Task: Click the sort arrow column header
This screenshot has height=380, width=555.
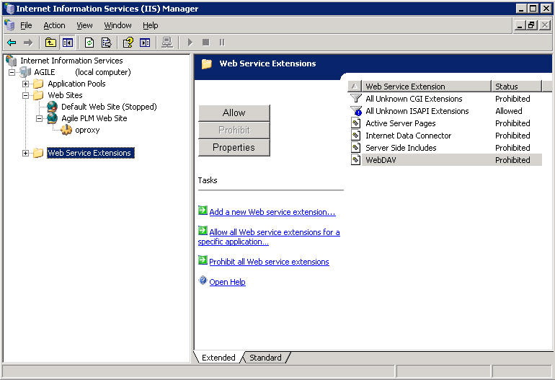Action: (x=355, y=86)
